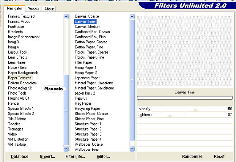The image size is (236, 162).
Task: Choose Photo Tools category
Action: tap(17, 93)
